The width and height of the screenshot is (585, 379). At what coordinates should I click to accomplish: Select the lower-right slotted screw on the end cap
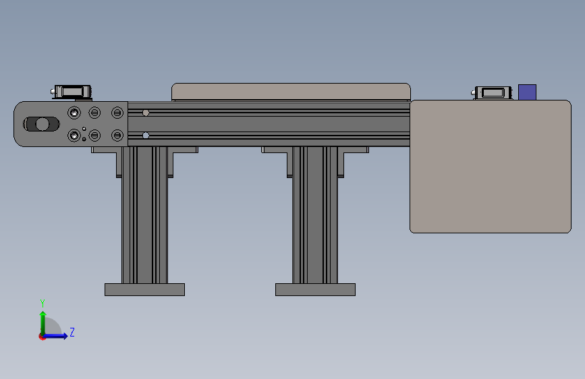(x=117, y=135)
